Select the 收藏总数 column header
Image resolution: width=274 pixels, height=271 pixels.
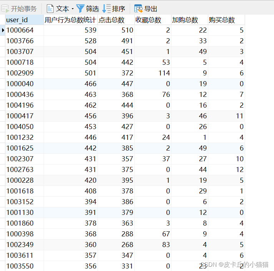[x=153, y=20]
